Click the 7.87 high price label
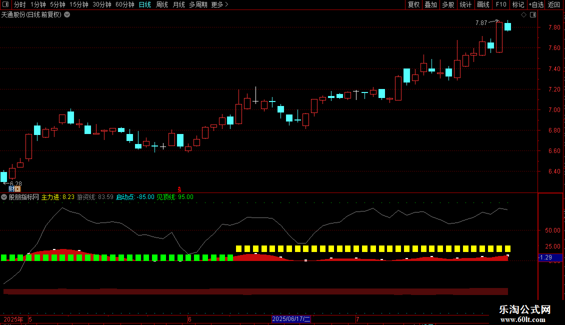Screen dimensions: 565x325 coord(481,23)
